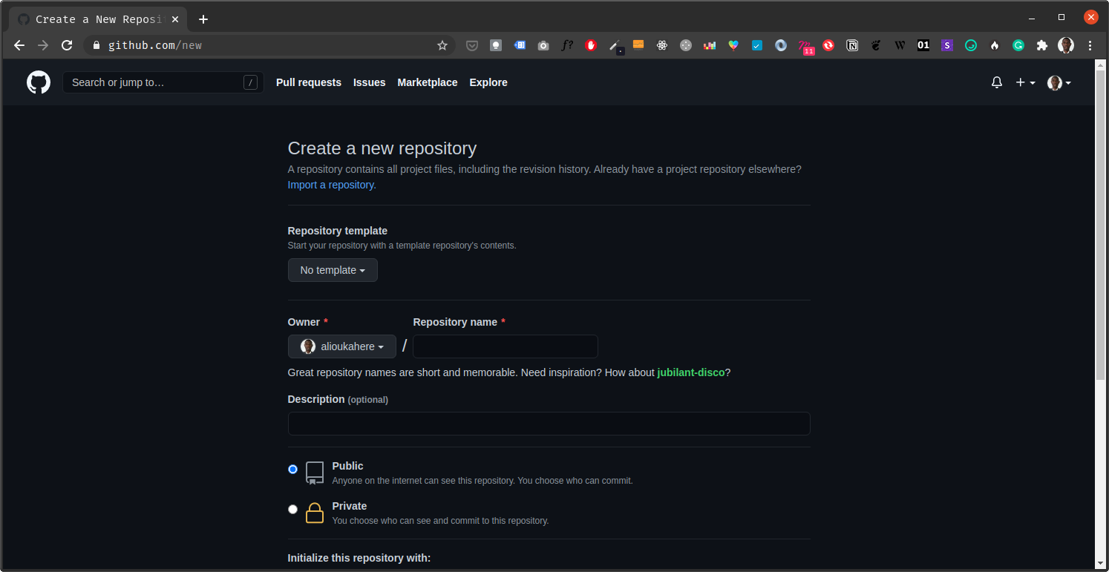Open the user avatar menu in header

point(1059,82)
